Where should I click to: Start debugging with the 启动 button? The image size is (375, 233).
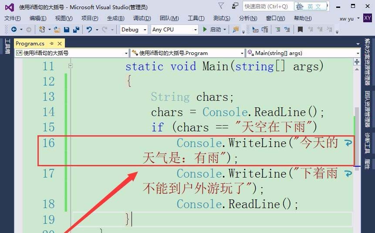click(x=212, y=30)
